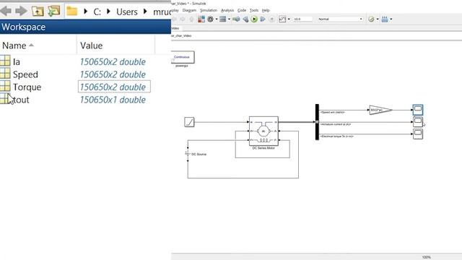Image resolution: width=462 pixels, height=260 pixels.
Task: Select the Armature current To Workspace block
Action: [418, 122]
